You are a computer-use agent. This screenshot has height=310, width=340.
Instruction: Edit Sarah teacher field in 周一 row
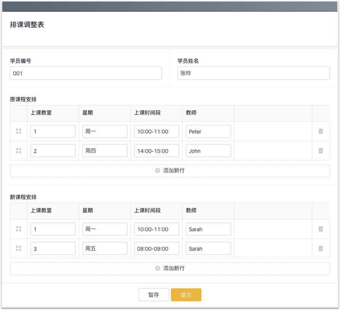pyautogui.click(x=208, y=229)
